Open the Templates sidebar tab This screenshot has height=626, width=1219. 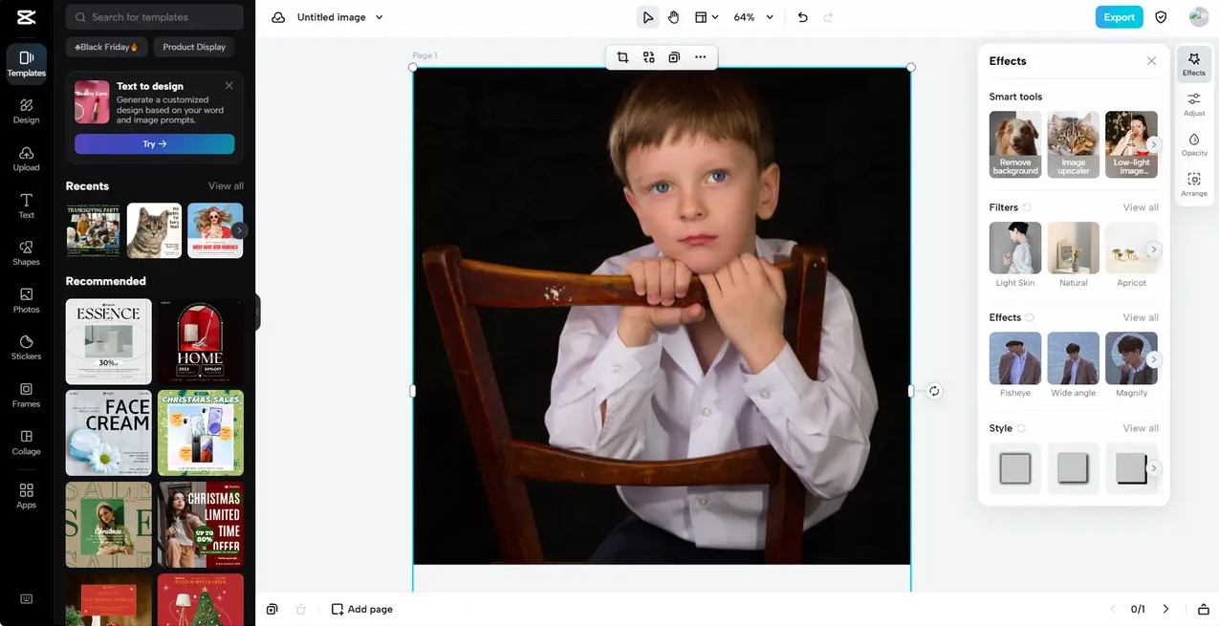pyautogui.click(x=26, y=64)
